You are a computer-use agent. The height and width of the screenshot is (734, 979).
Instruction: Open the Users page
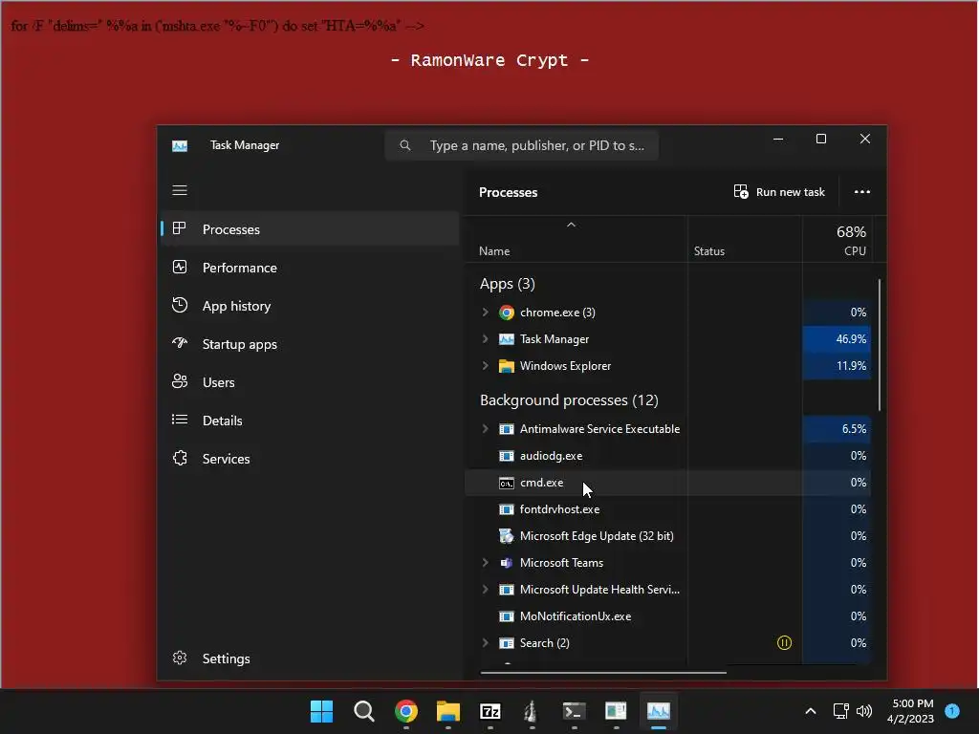(311, 382)
